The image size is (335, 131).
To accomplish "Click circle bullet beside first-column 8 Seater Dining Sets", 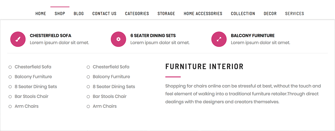I will coord(10,87).
